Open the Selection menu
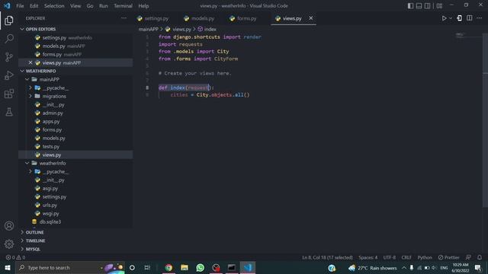Viewport: 488px width, 274px height. coord(54,6)
